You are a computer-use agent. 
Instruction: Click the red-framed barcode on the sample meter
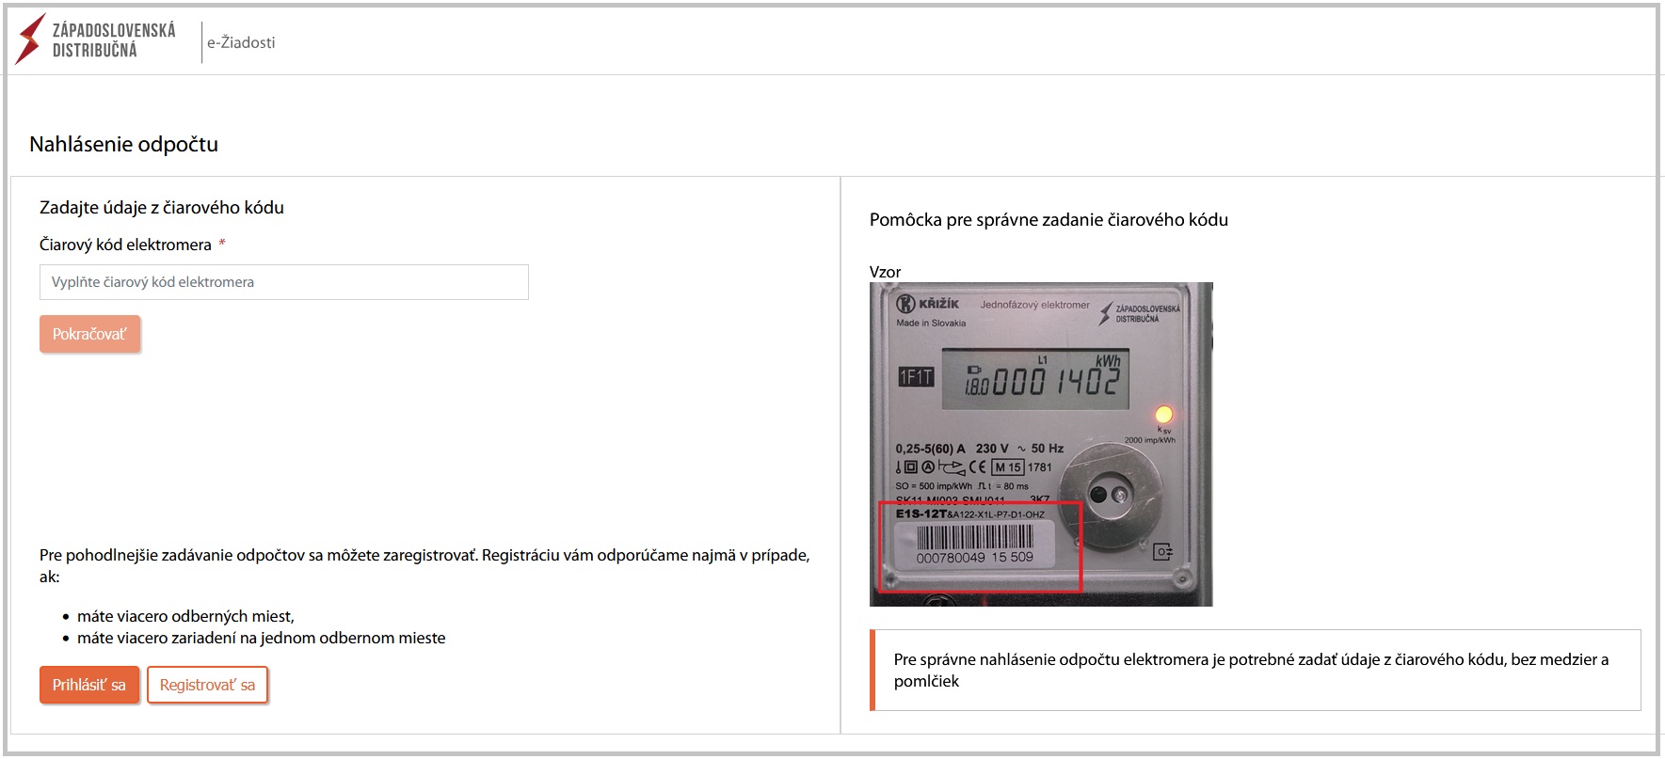(975, 546)
